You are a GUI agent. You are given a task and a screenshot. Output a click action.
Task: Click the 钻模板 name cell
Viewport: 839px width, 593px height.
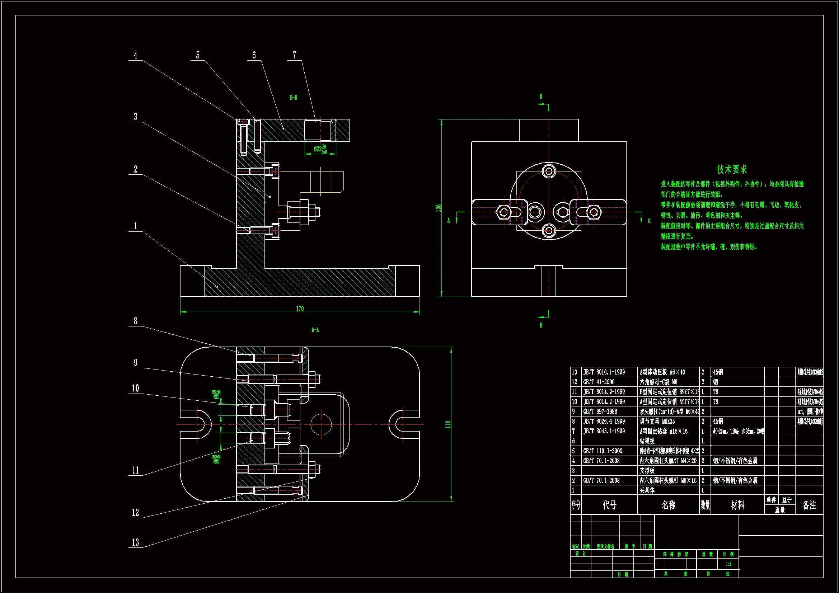click(647, 441)
